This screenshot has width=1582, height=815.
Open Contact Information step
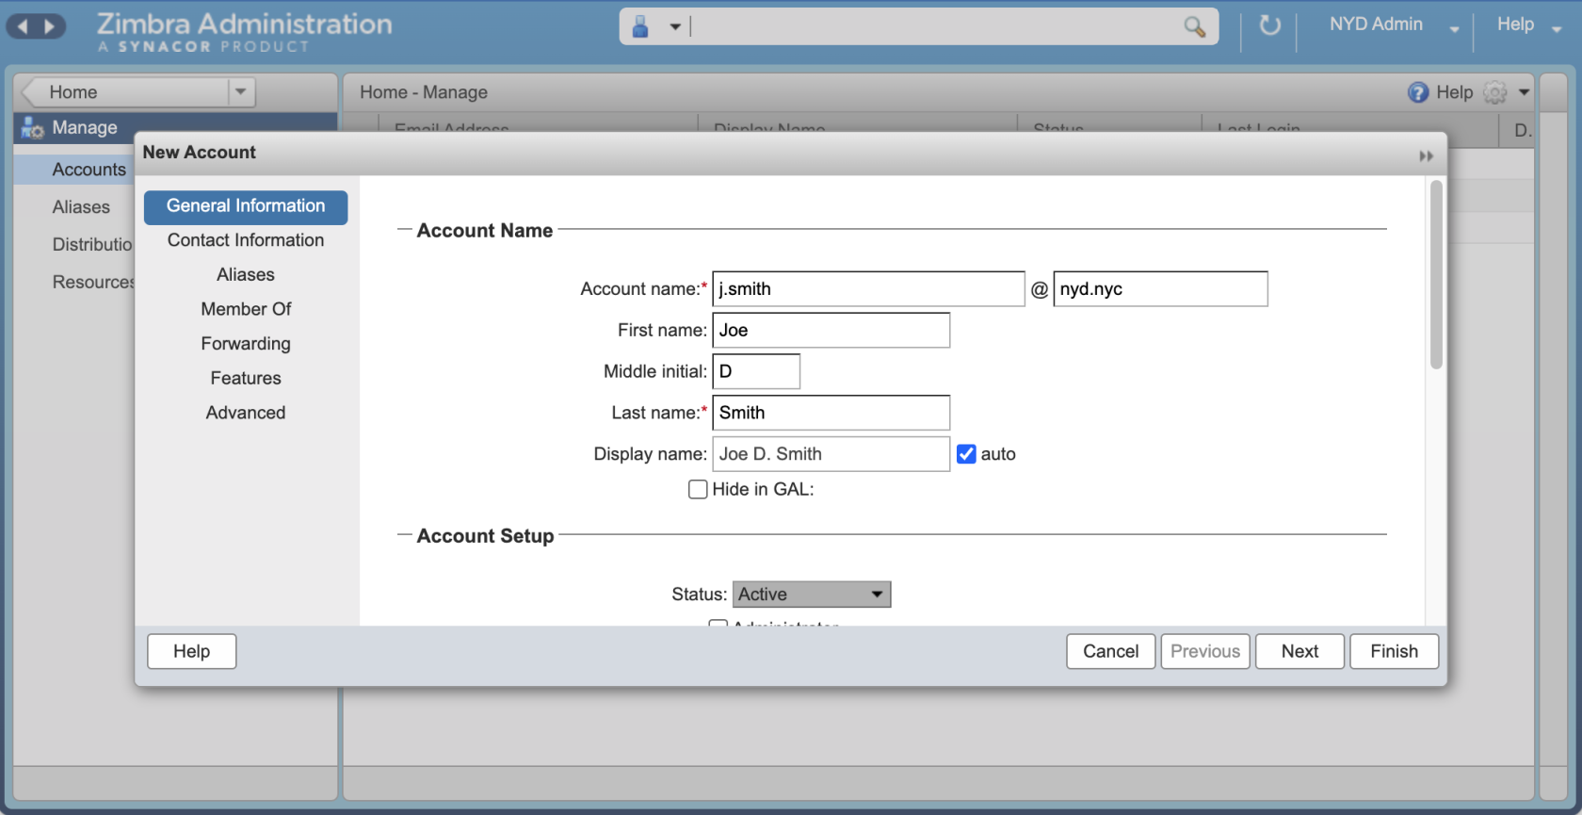pos(246,240)
